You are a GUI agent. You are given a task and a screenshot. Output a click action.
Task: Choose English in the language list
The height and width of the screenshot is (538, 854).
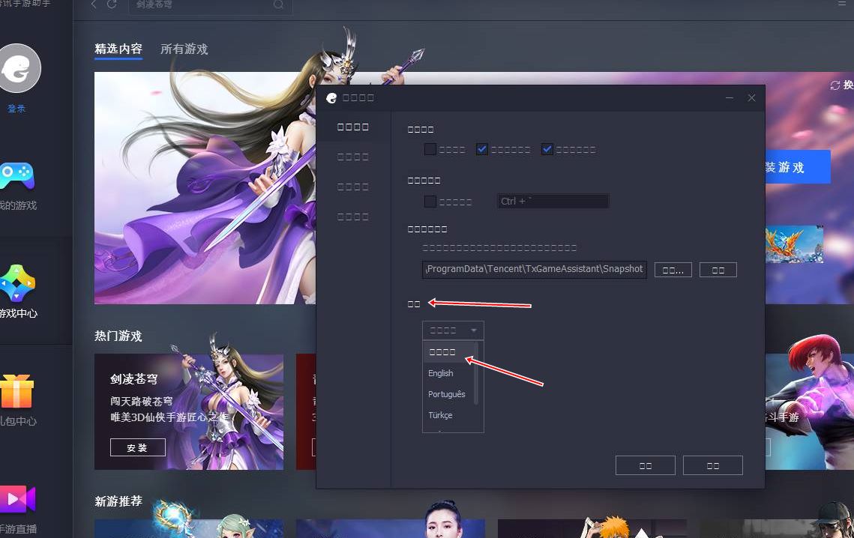[441, 374]
